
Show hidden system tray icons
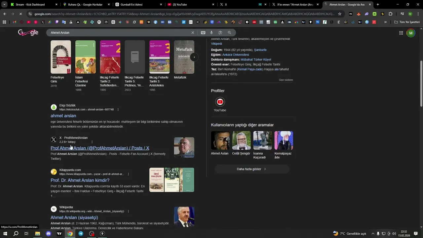(373, 233)
